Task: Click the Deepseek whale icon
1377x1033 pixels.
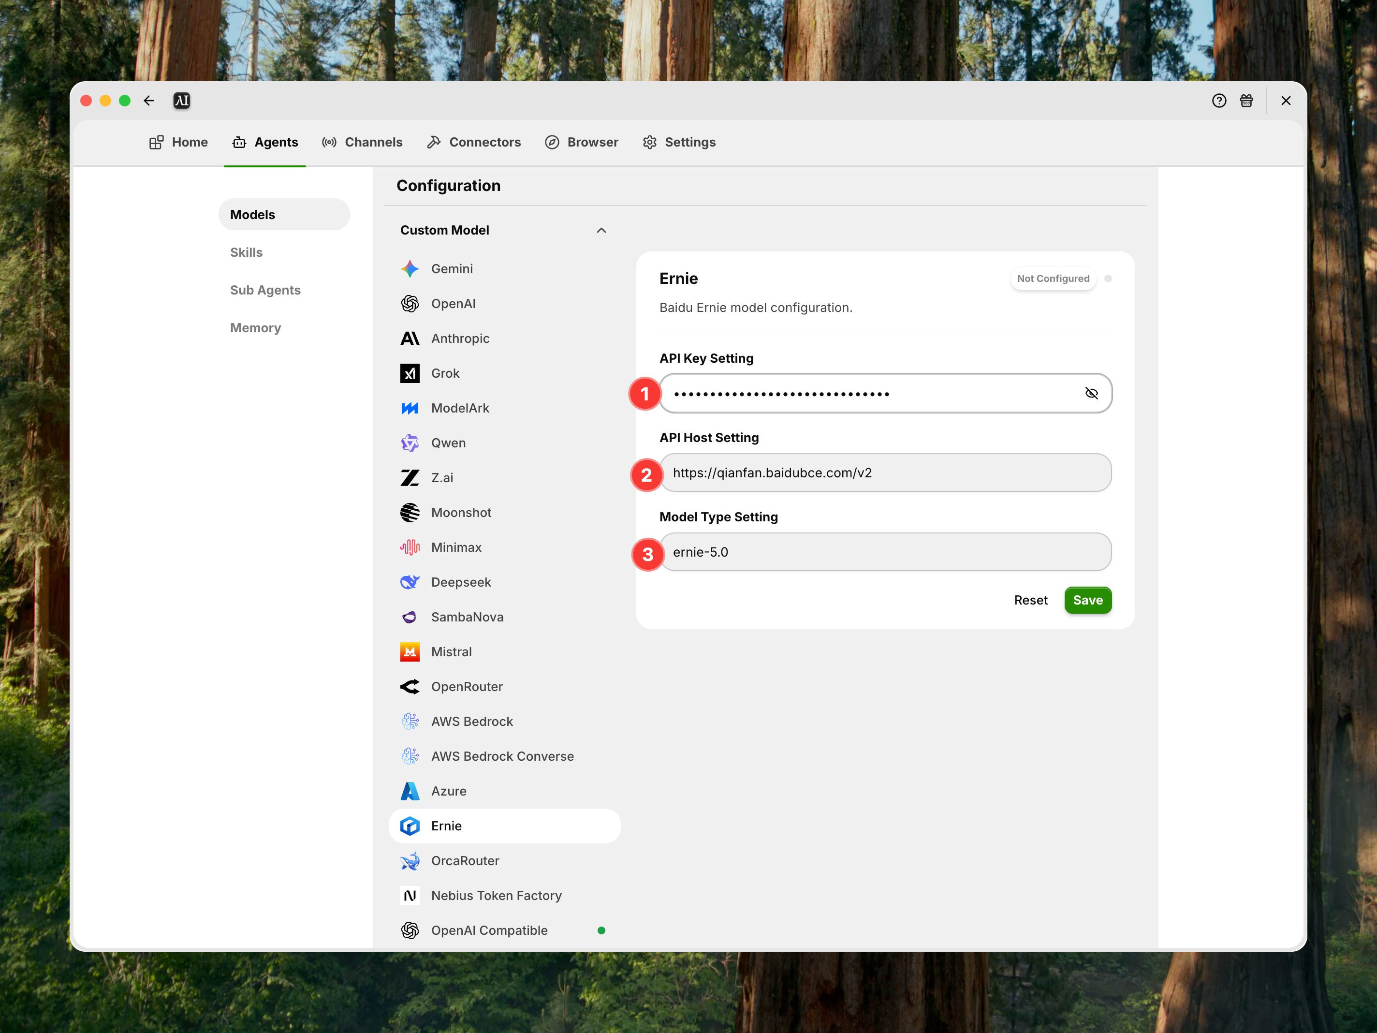Action: click(410, 583)
